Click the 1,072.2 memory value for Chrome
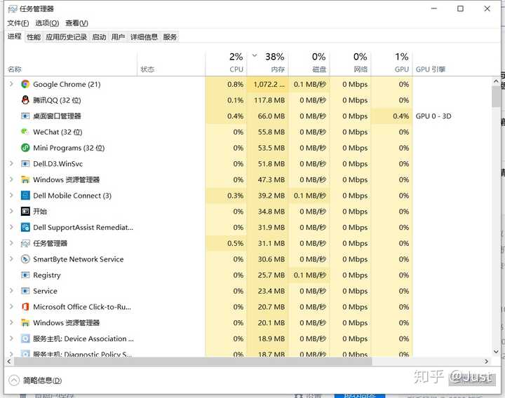The width and height of the screenshot is (505, 398). coord(269,84)
